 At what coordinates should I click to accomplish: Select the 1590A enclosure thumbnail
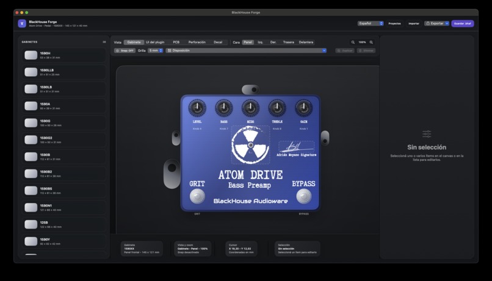click(x=31, y=106)
